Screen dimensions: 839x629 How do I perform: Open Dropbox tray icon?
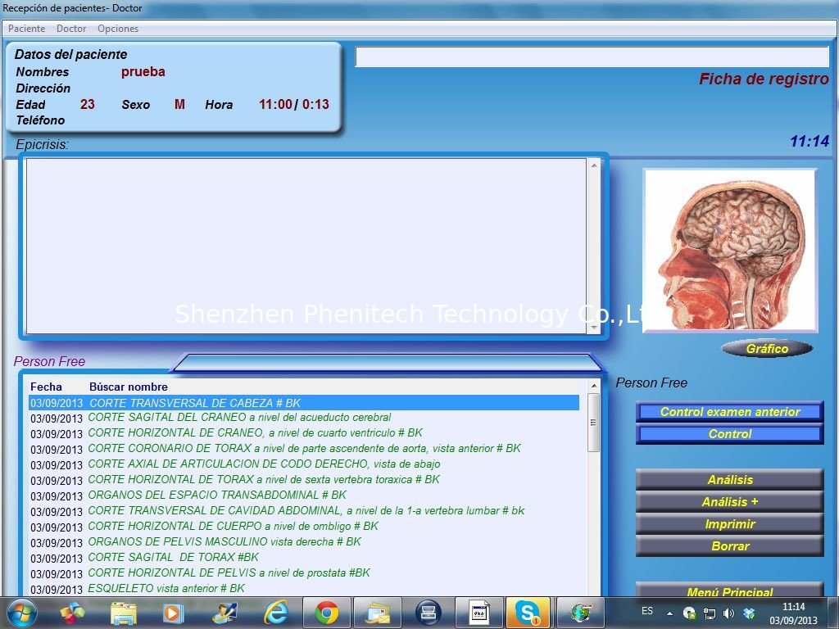pos(749,613)
